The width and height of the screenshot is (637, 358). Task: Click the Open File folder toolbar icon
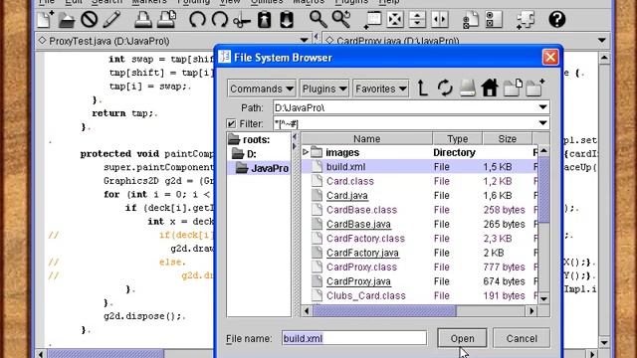click(x=67, y=20)
